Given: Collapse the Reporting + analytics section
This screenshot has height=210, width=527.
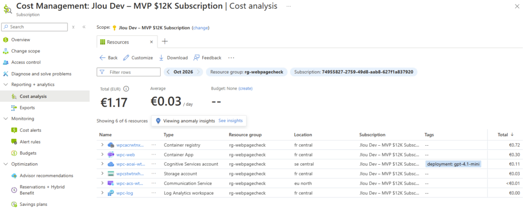Looking at the screenshot, I should coord(6,85).
